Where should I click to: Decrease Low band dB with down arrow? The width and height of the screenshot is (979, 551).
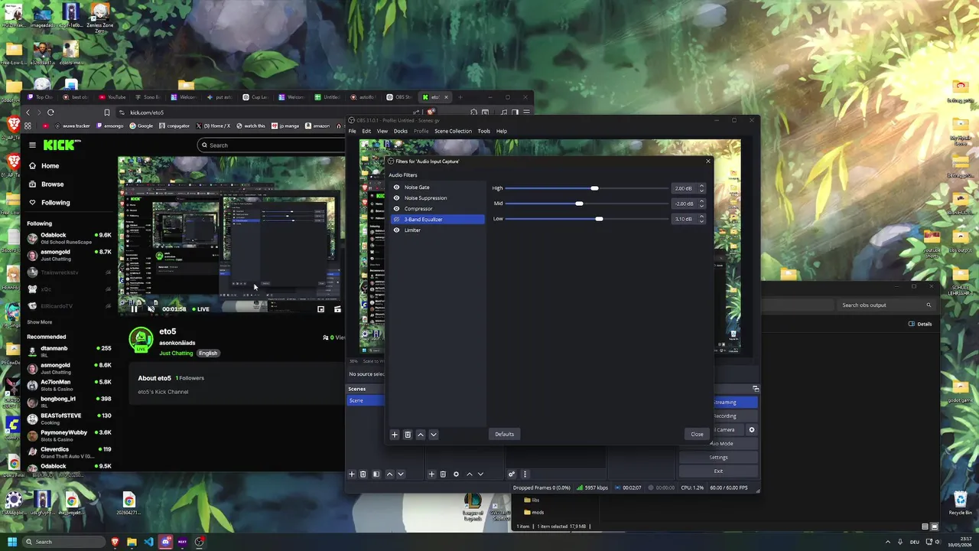pyautogui.click(x=701, y=221)
